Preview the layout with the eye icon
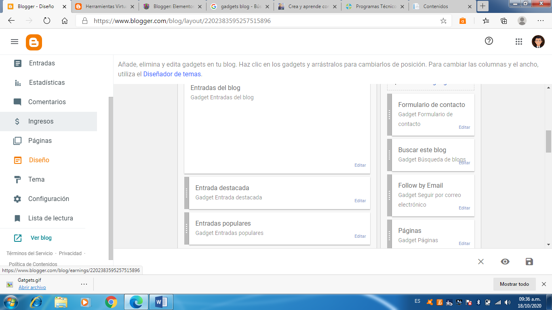 [x=505, y=262]
